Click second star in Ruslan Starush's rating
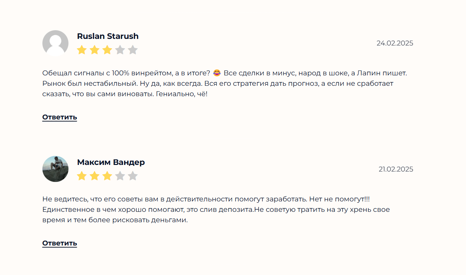This screenshot has height=275, width=466. (95, 50)
